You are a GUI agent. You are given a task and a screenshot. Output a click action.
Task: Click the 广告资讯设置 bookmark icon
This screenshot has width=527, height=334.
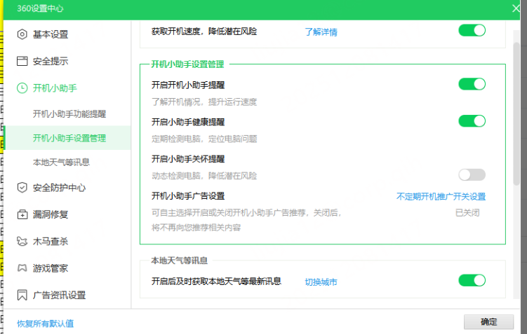pyautogui.click(x=22, y=295)
